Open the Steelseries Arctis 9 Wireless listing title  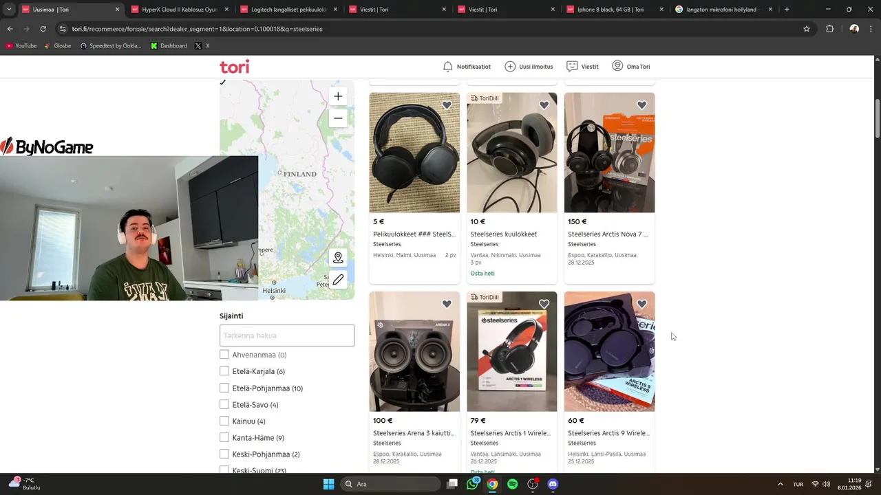click(608, 433)
